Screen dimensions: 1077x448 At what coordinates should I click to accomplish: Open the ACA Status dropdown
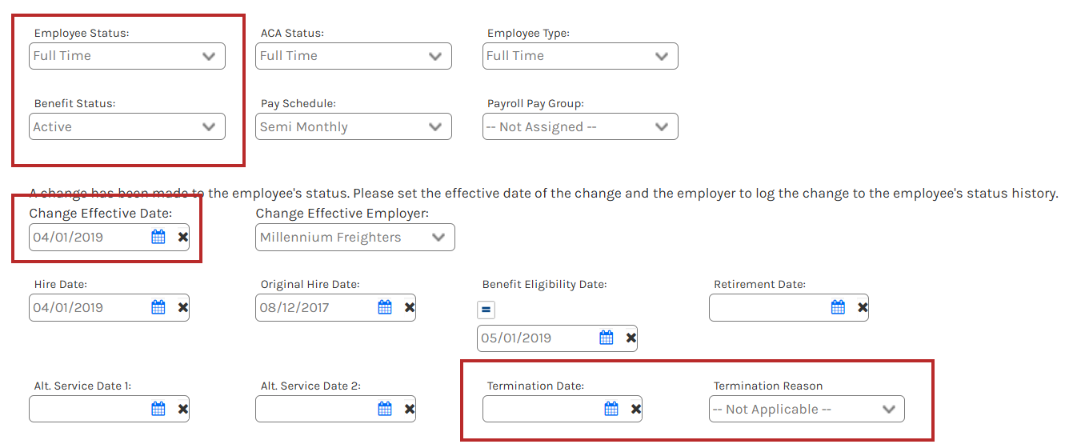[354, 56]
